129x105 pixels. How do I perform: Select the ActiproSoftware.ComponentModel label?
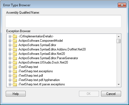(41, 41)
